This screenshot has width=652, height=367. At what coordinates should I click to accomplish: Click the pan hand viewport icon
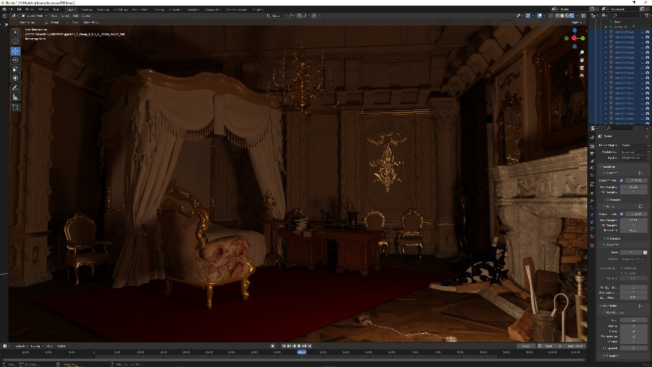point(582,60)
